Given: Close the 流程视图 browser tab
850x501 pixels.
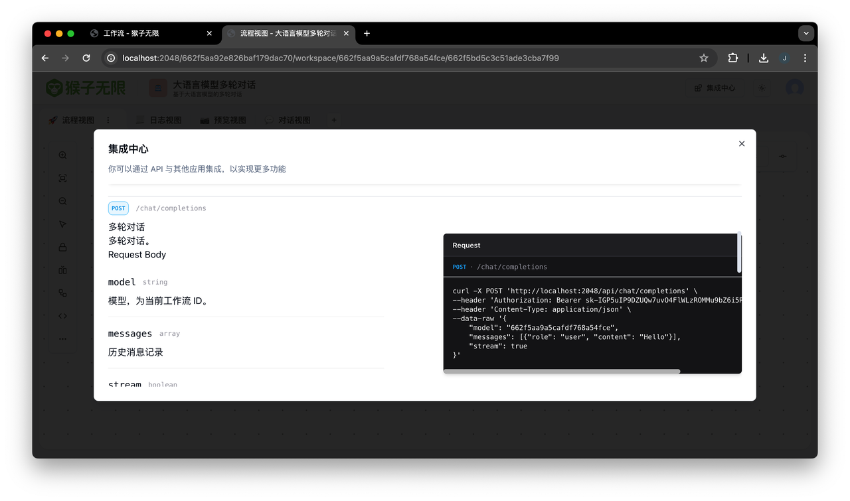Looking at the screenshot, I should [346, 33].
